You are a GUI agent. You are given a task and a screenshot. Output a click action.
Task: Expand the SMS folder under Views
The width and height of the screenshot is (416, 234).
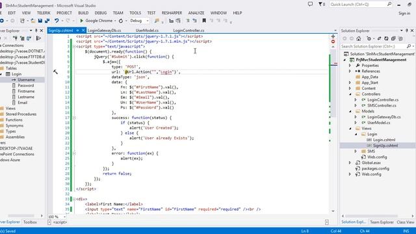tap(356, 151)
